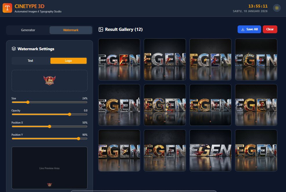This screenshot has height=192, width=286.
Task: Open second thumbnail in the bottom gallery row
Action: point(165,150)
